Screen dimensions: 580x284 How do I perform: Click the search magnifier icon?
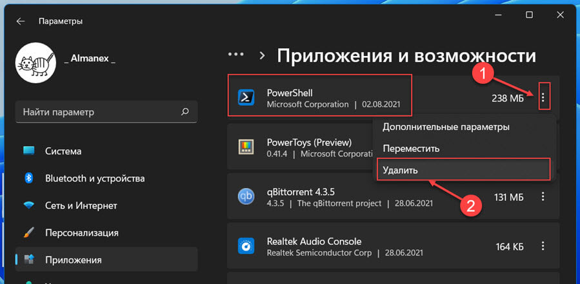click(185, 111)
